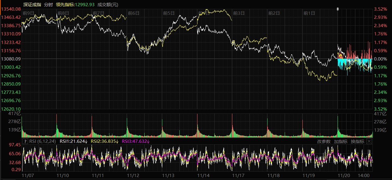The image size is (392, 180).
Task: Click the 深证成指 index title
Action: coord(32,4)
